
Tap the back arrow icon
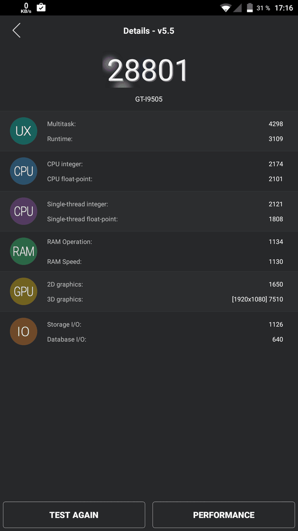click(17, 30)
